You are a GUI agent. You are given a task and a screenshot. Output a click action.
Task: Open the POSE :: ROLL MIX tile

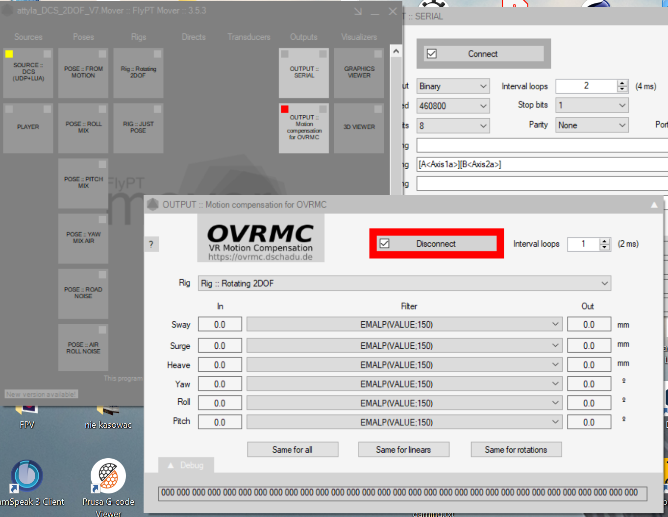point(83,128)
